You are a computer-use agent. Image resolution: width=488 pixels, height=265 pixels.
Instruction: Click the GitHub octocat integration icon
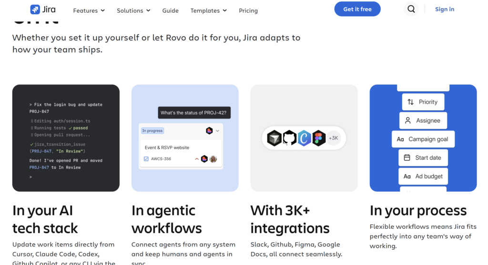point(289,138)
